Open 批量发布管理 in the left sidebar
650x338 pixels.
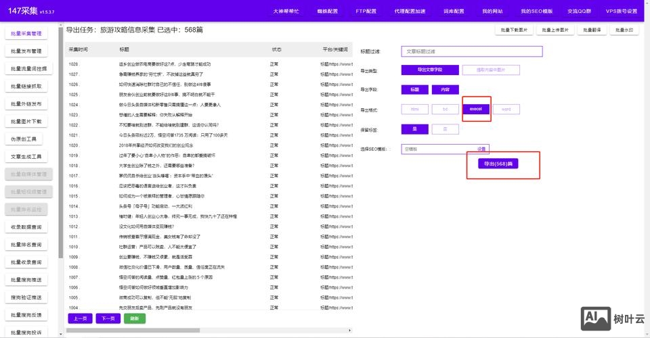(x=27, y=51)
